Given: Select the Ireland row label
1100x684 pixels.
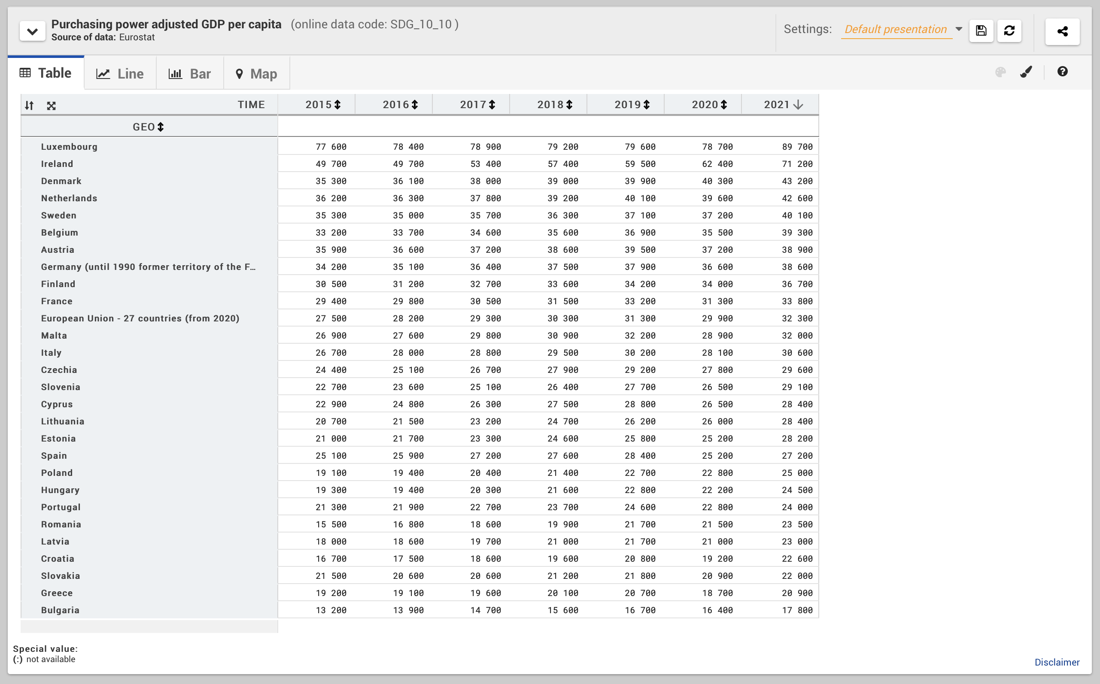Looking at the screenshot, I should [x=57, y=164].
